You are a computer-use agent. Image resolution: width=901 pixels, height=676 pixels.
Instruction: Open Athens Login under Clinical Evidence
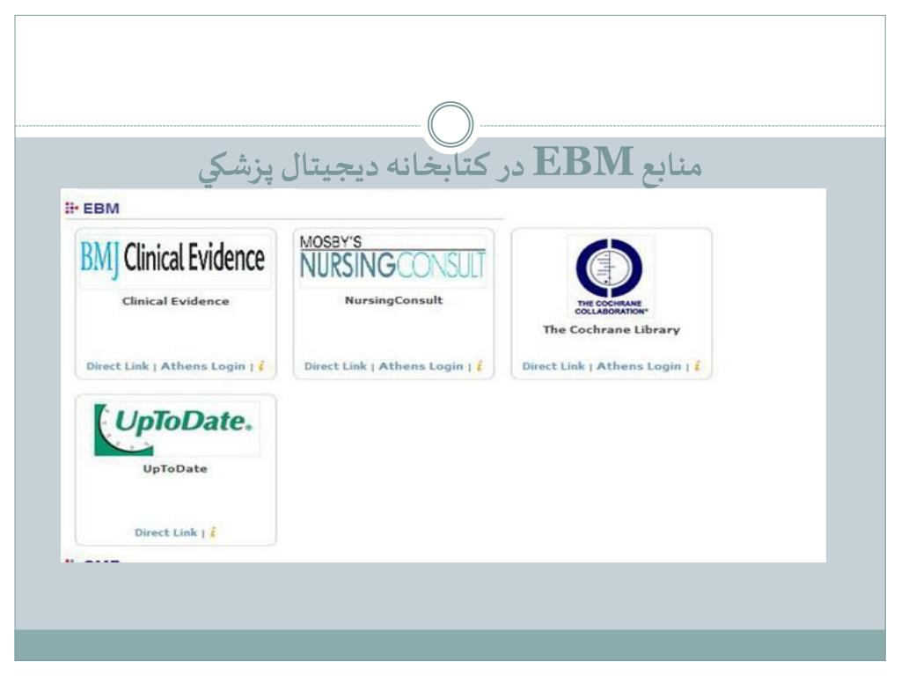(x=203, y=366)
